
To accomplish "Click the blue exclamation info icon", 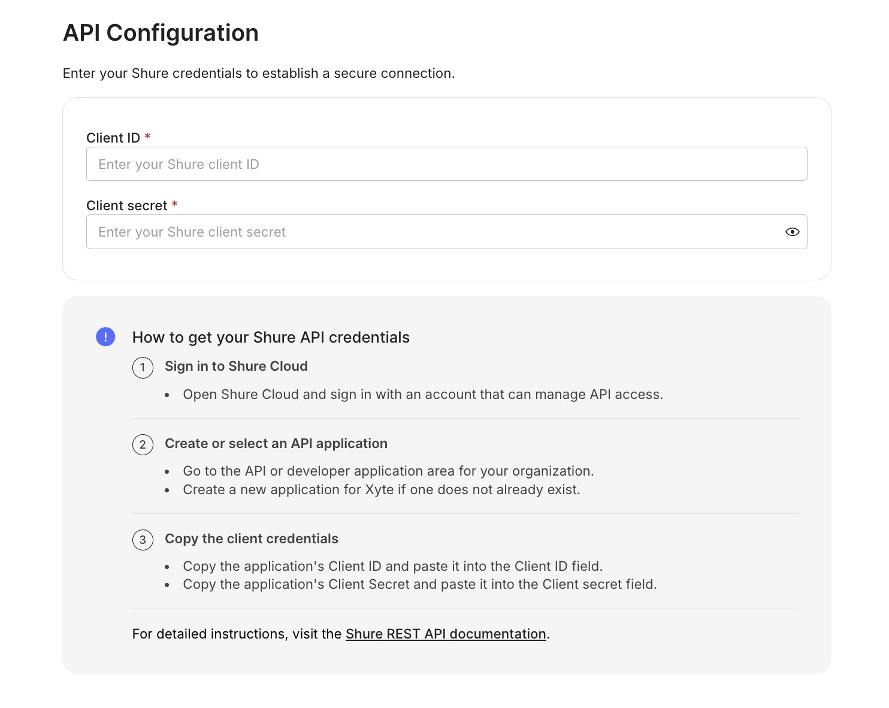I will (105, 337).
